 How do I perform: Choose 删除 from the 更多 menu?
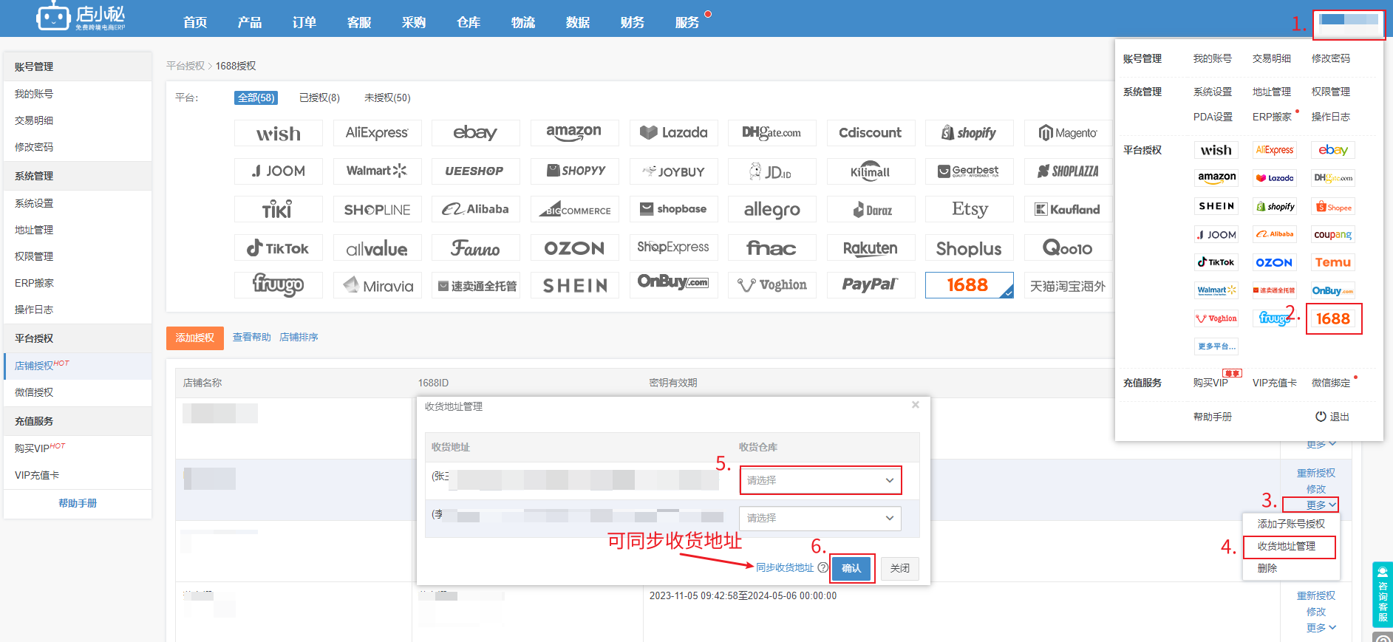click(x=1267, y=568)
